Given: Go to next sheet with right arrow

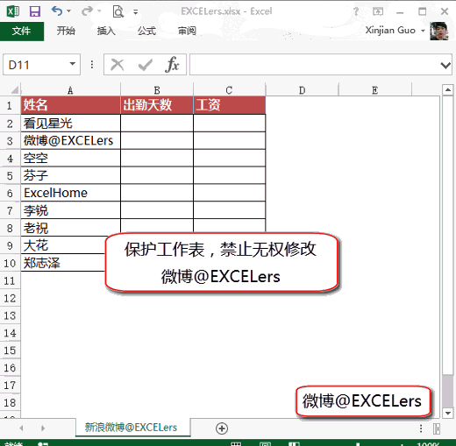Looking at the screenshot, I should (43, 428).
